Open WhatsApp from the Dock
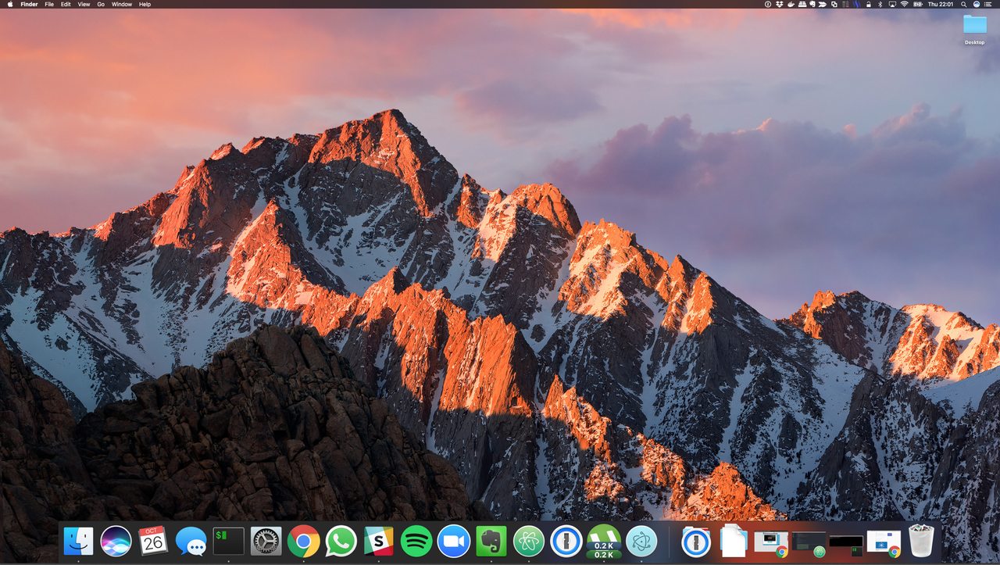 click(x=341, y=541)
